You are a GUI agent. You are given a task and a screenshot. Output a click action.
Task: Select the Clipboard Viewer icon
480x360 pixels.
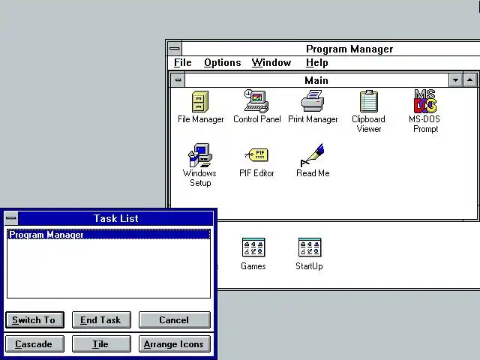coord(369,112)
